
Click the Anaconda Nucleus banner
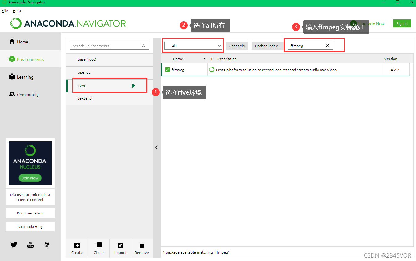pos(30,163)
